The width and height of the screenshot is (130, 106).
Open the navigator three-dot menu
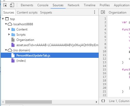pyautogui.click(x=94, y=12)
